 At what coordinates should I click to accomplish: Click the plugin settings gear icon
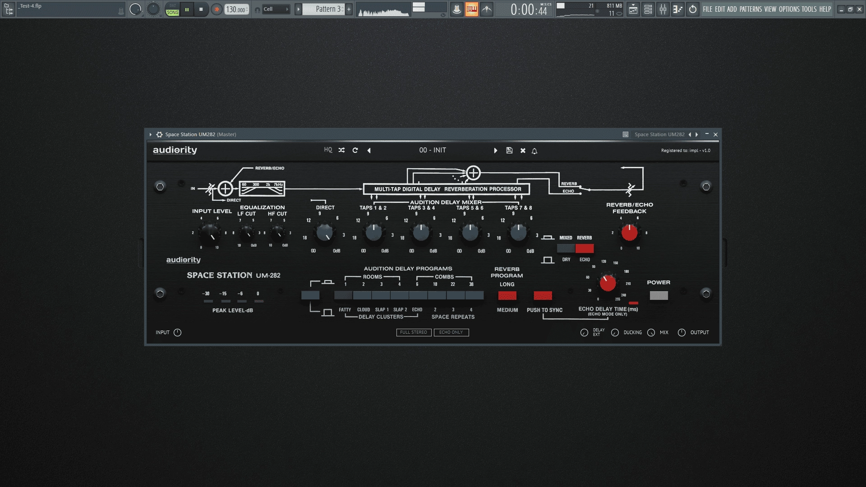(159, 134)
